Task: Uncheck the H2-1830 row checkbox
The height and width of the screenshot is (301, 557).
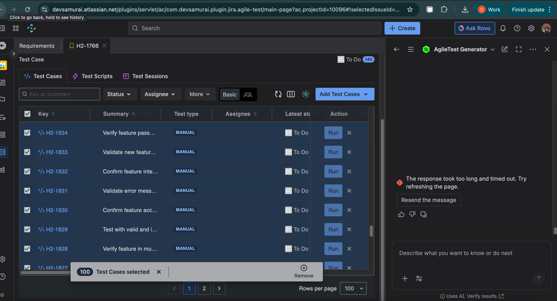Action: point(27,210)
